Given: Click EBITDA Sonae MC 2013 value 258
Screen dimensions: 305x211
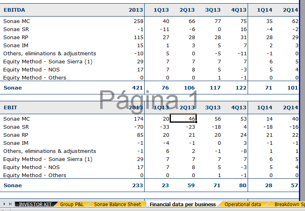Looking at the screenshot, I should [139, 21].
